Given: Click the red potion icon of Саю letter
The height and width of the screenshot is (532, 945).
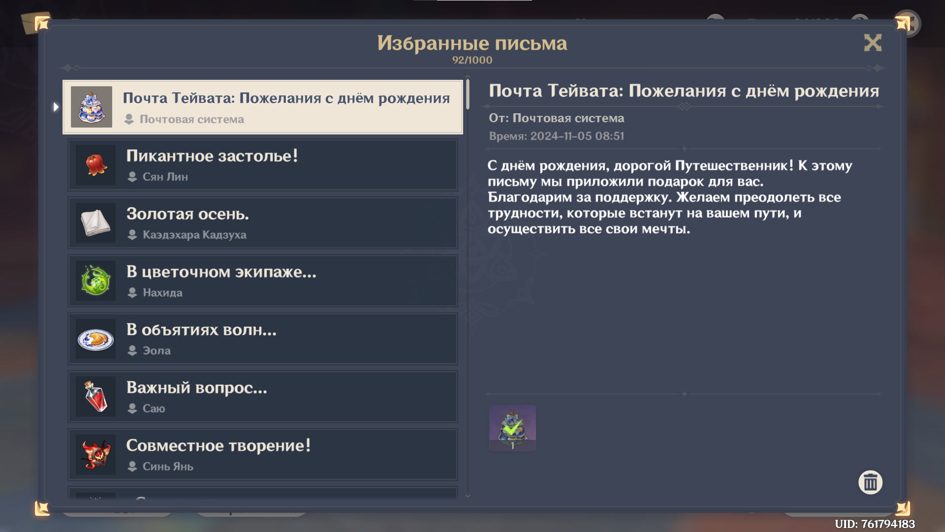Looking at the screenshot, I should (95, 397).
